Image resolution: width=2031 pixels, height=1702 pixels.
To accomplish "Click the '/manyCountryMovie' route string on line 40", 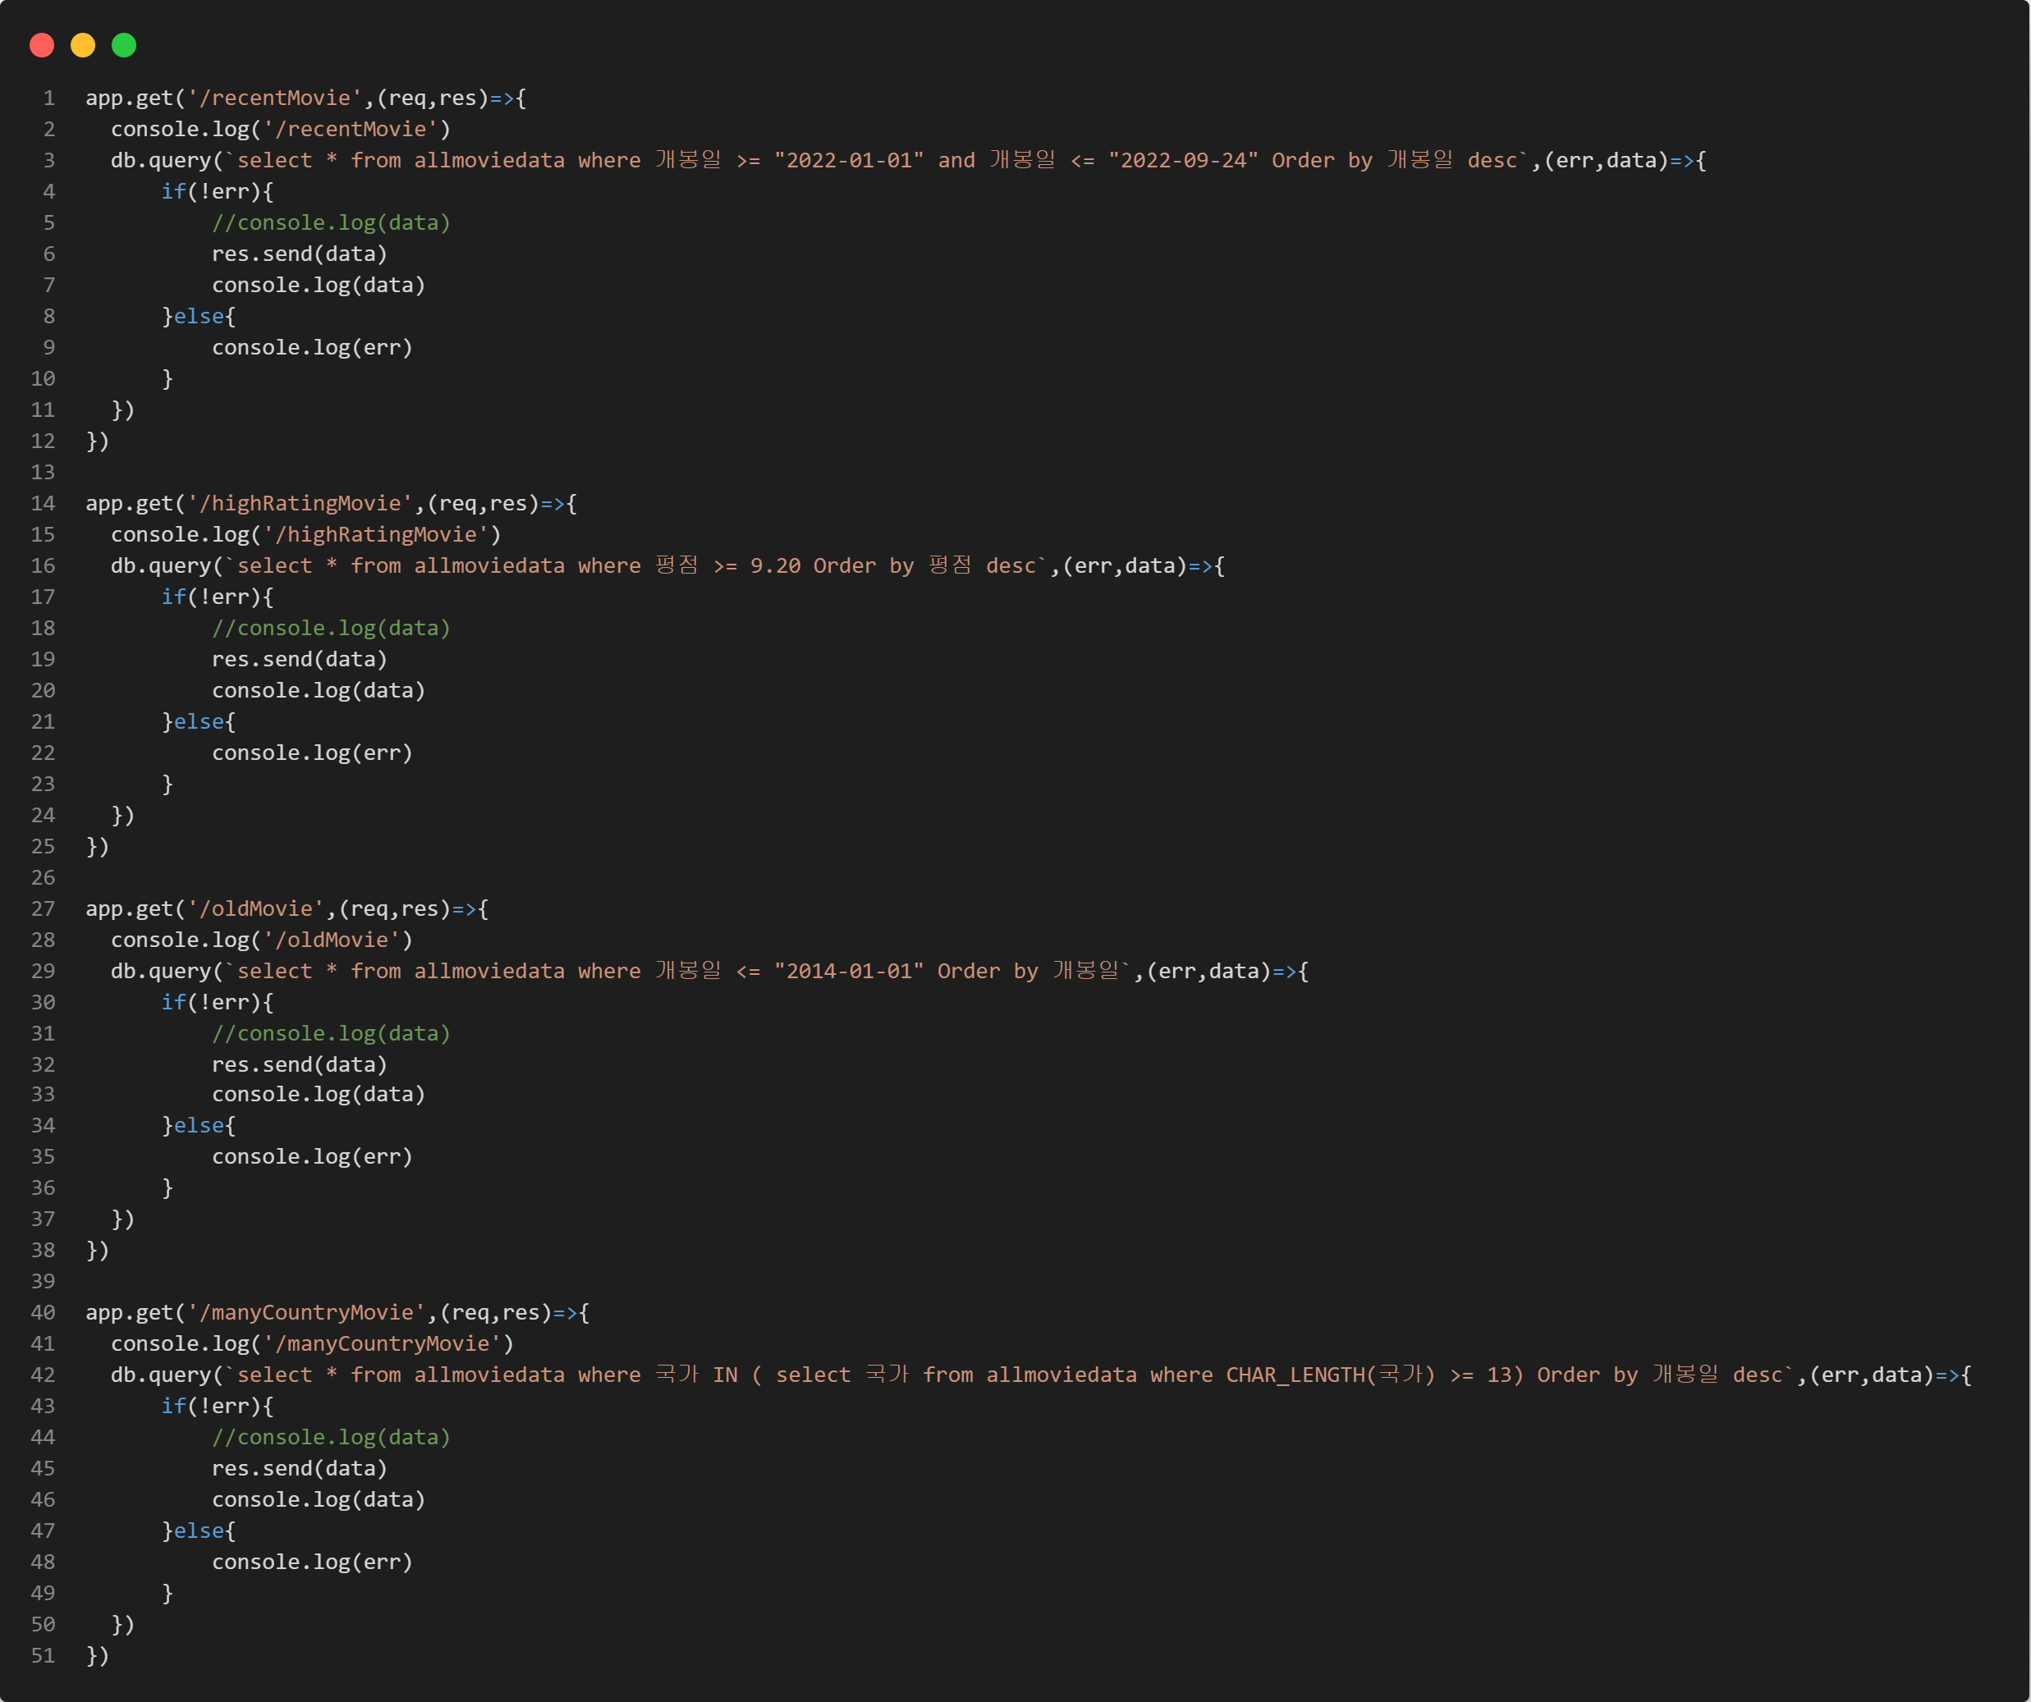I will pyautogui.click(x=306, y=1312).
